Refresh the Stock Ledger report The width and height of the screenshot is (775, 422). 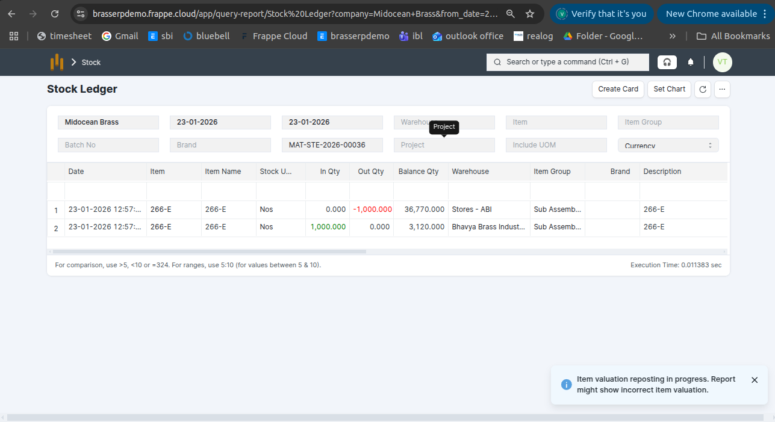coord(702,89)
